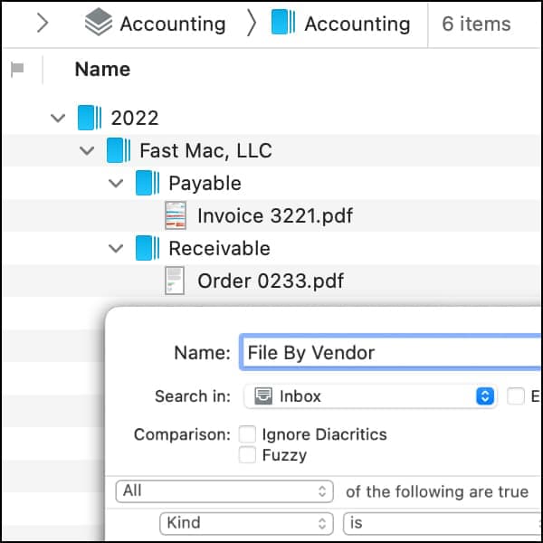
Task: Click the Payable group icon
Action: 148,183
